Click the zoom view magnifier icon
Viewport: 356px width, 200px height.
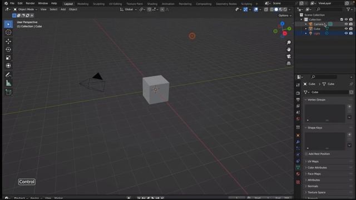pyautogui.click(x=289, y=42)
